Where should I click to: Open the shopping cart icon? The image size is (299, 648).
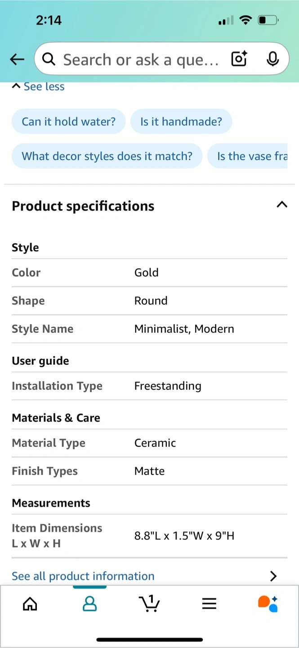click(x=149, y=603)
